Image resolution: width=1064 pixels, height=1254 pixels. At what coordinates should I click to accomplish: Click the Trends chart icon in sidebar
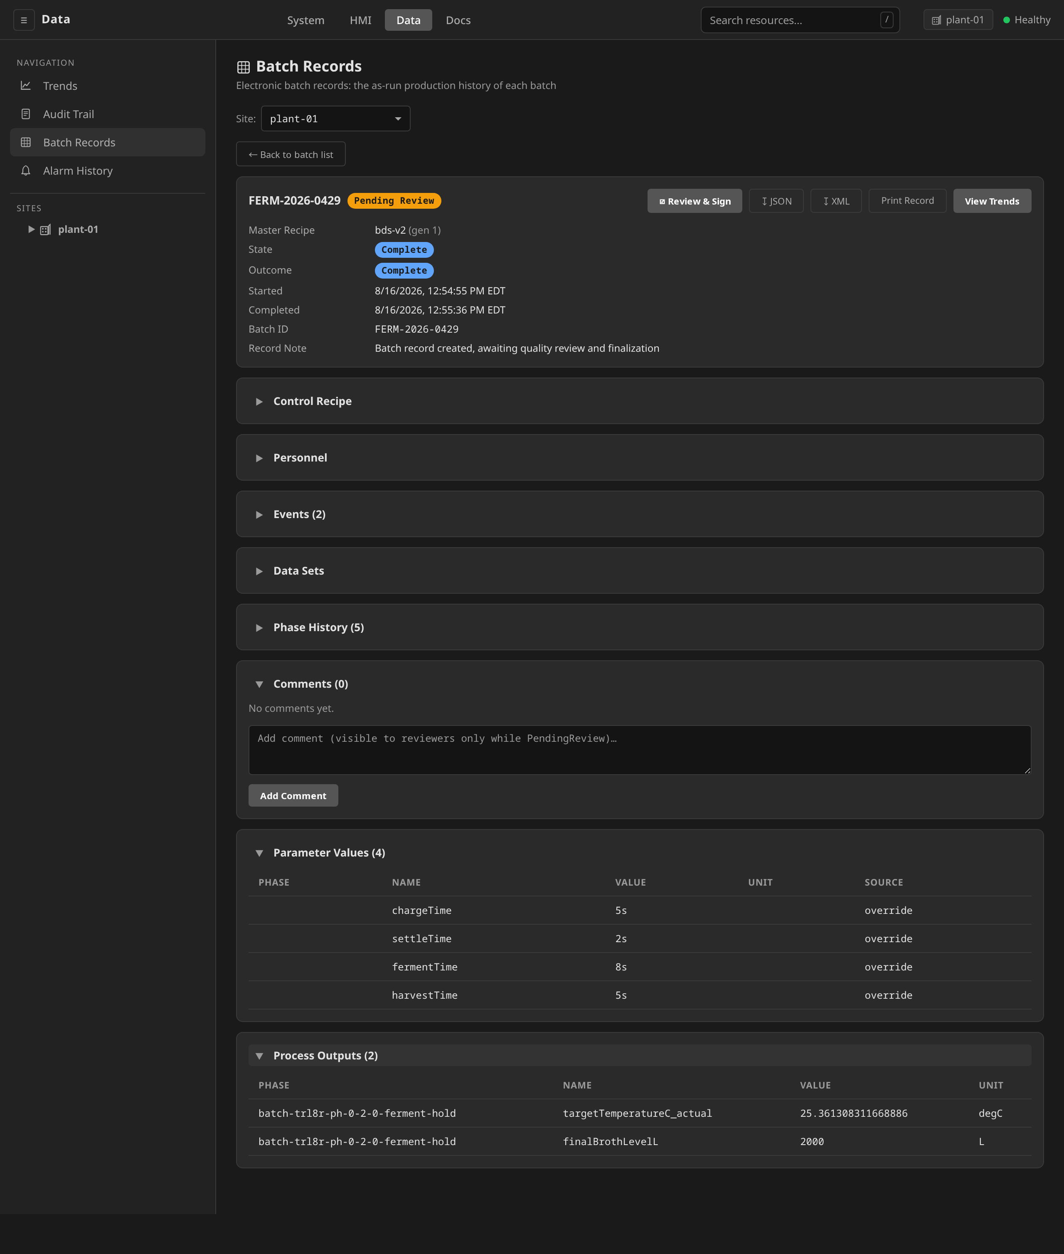[x=26, y=86]
